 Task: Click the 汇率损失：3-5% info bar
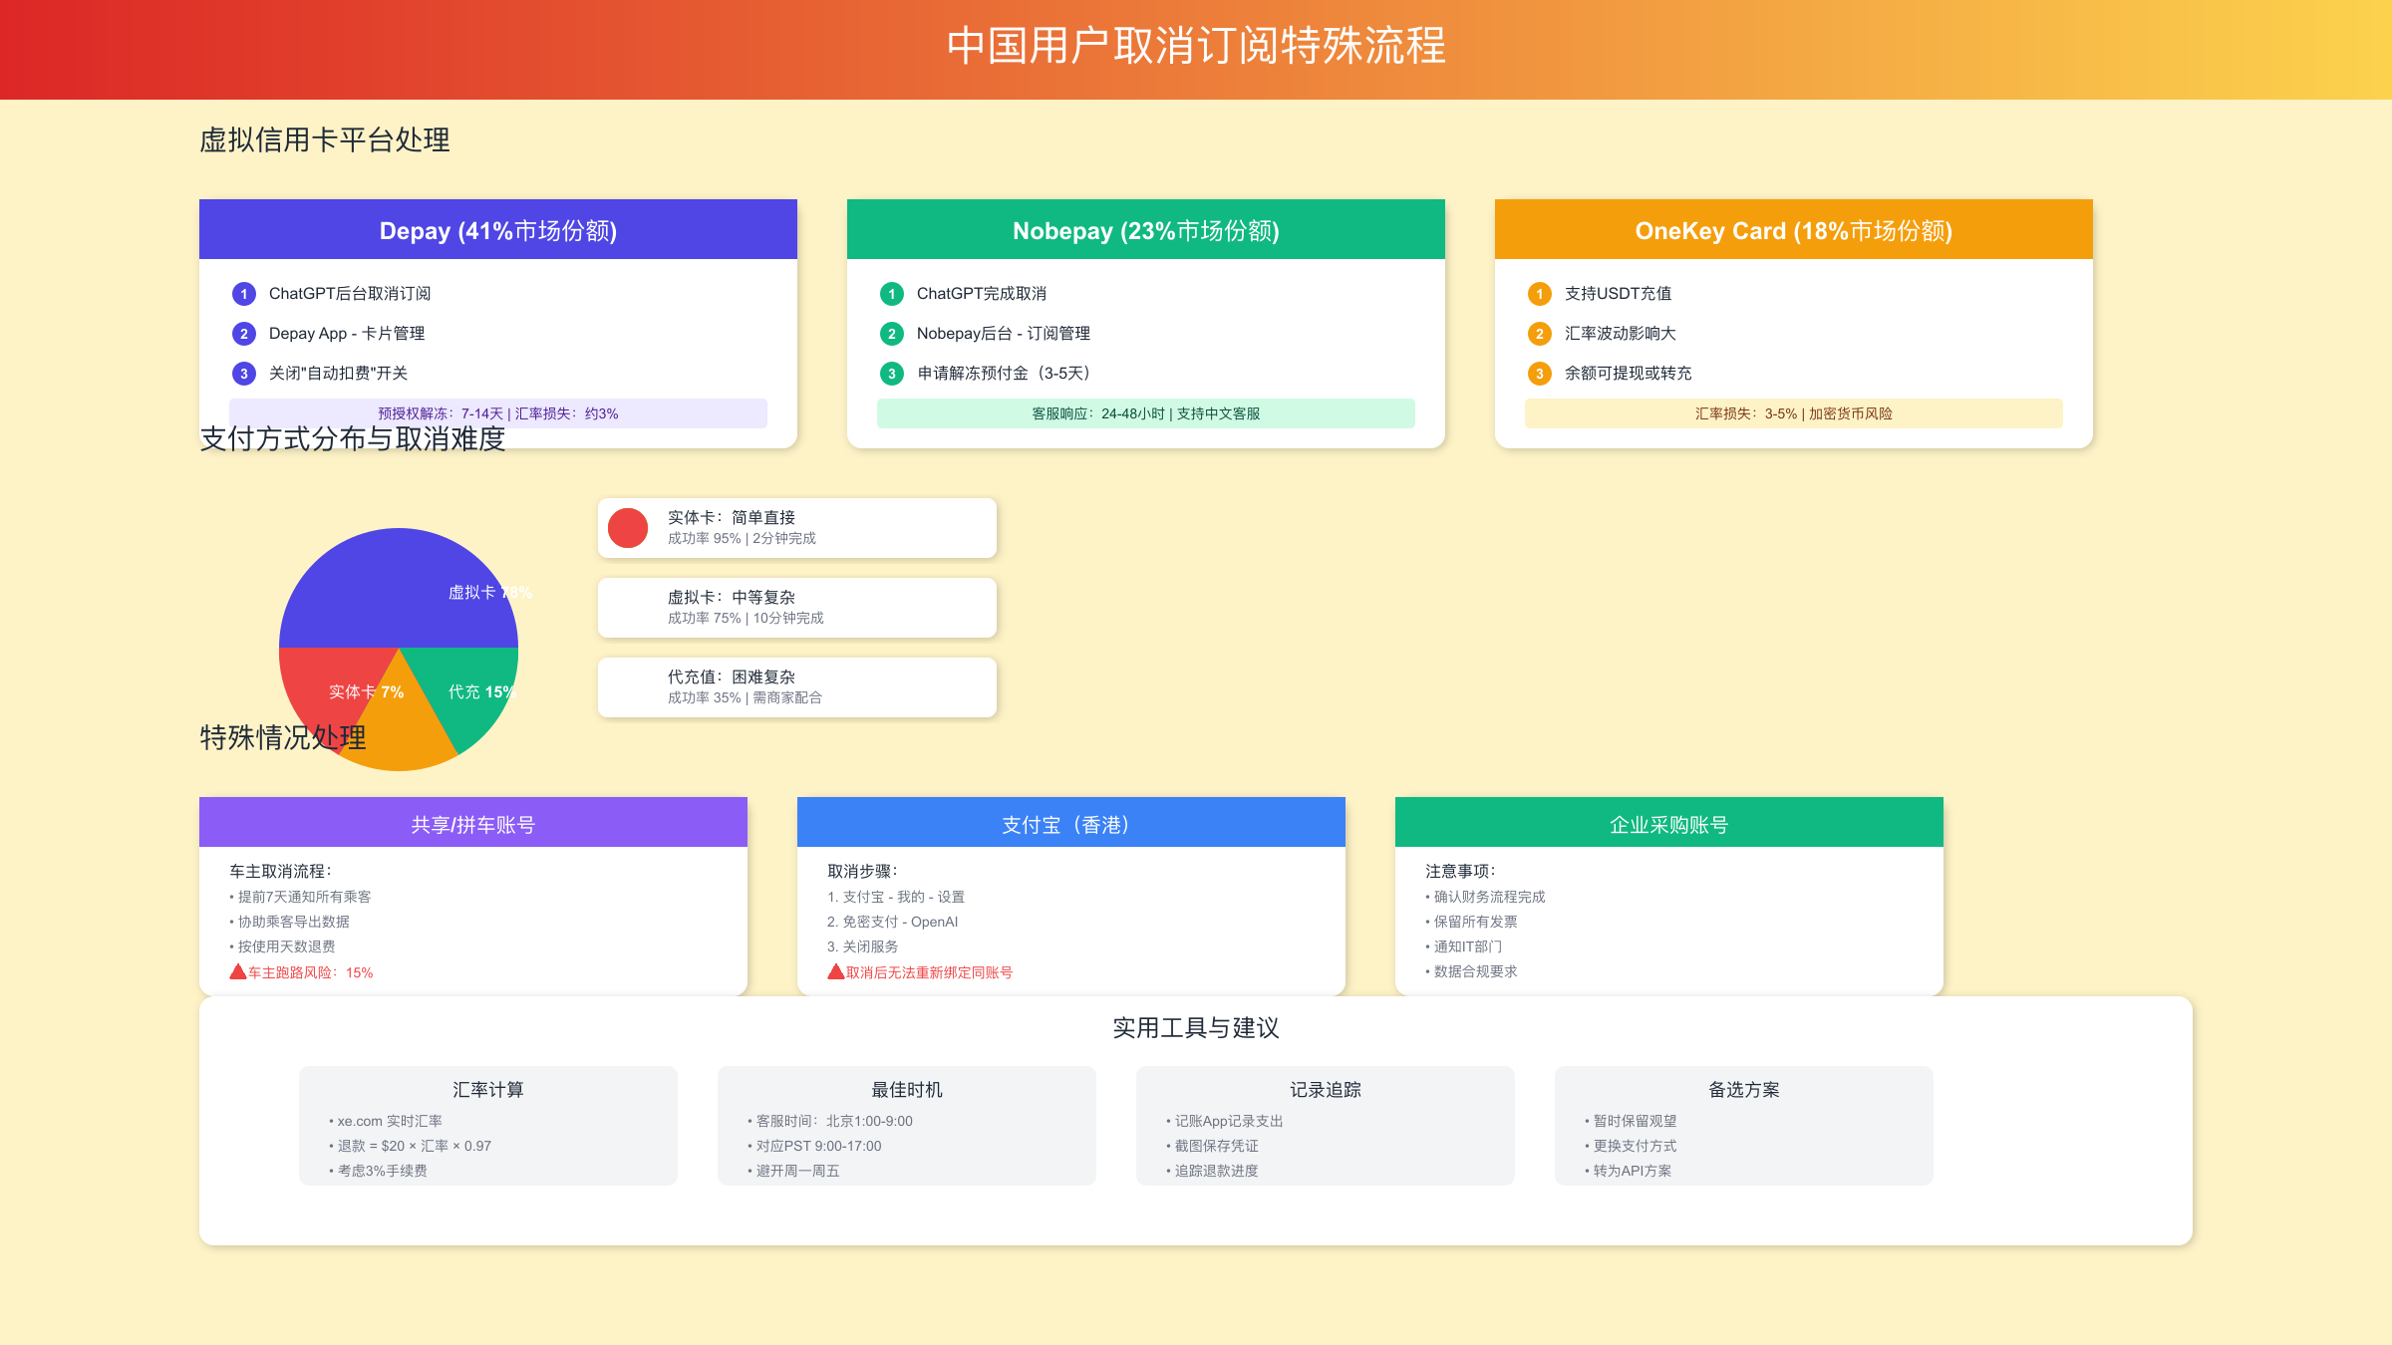tap(1794, 413)
